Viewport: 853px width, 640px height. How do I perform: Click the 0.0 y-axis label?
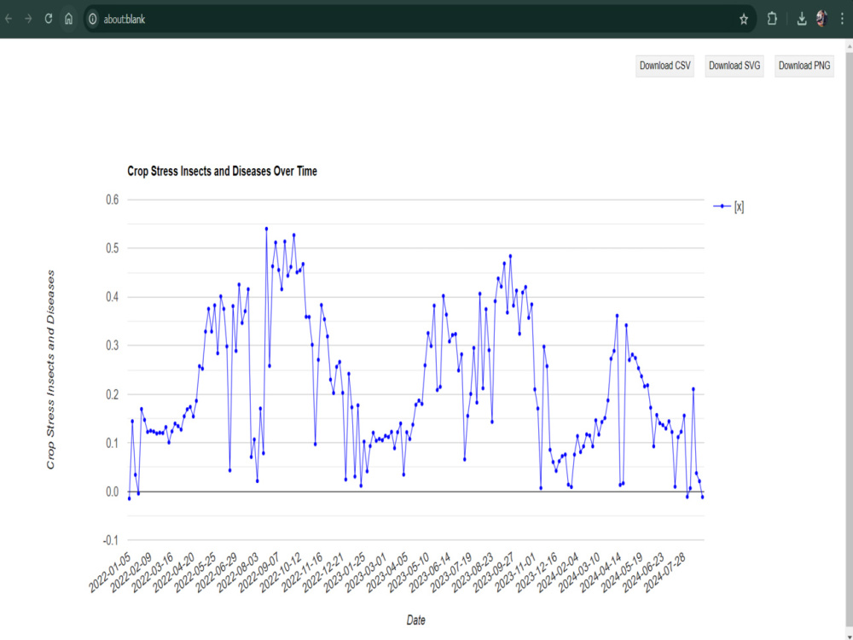click(112, 492)
